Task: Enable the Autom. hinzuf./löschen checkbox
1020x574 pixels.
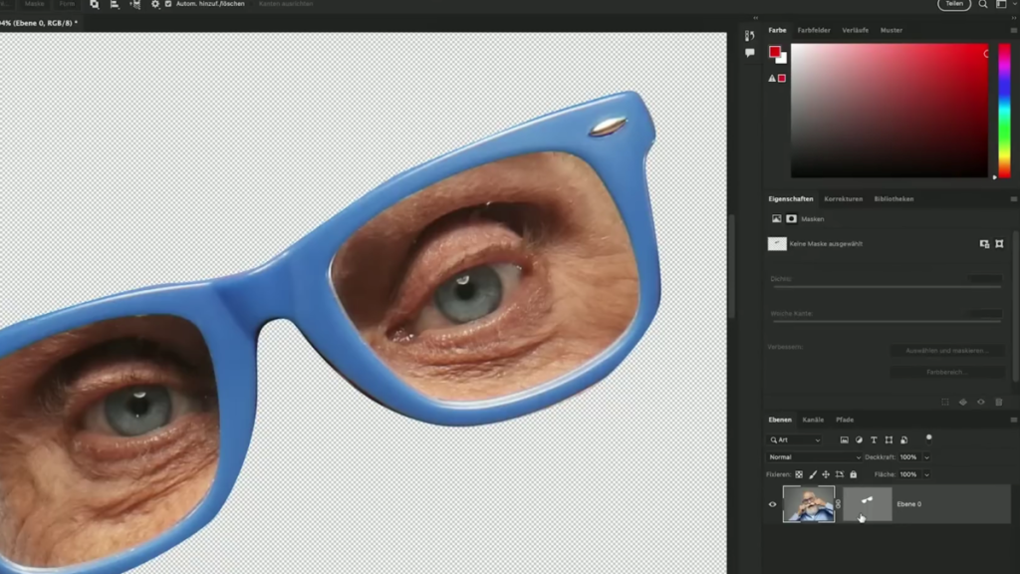Action: point(168,5)
